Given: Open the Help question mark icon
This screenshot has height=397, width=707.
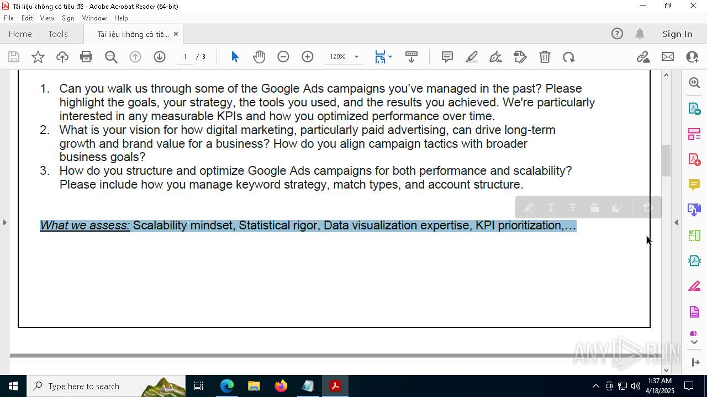Looking at the screenshot, I should click(617, 34).
